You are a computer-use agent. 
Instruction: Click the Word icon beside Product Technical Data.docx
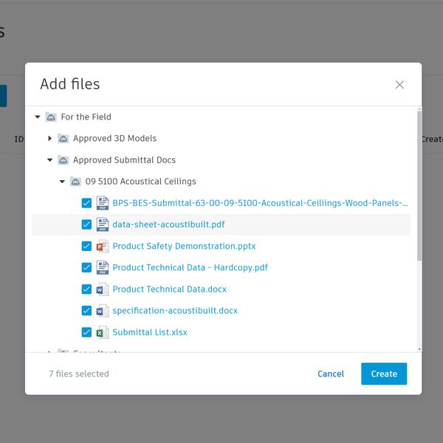pos(102,289)
